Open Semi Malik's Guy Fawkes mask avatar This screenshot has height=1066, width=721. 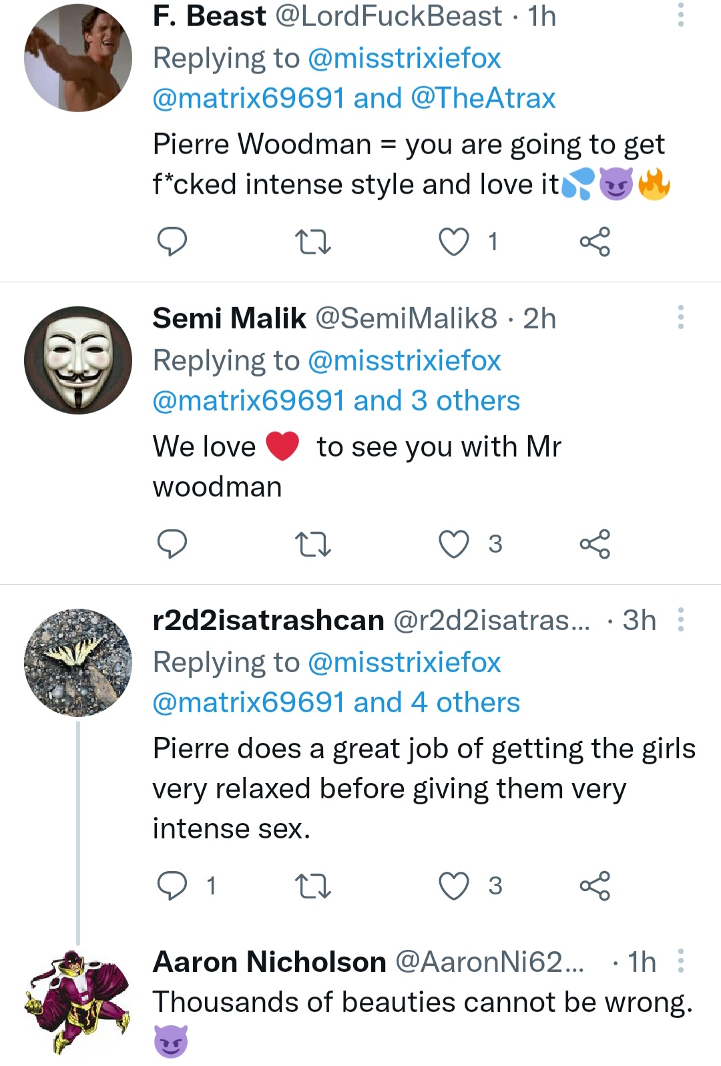click(78, 360)
